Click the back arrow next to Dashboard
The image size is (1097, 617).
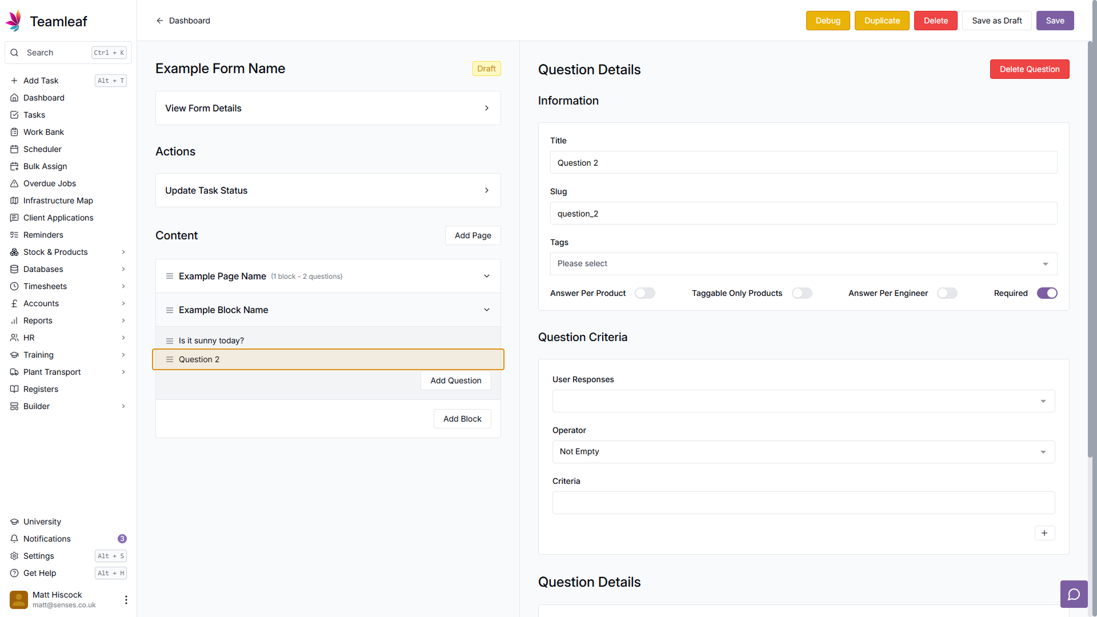(x=160, y=21)
